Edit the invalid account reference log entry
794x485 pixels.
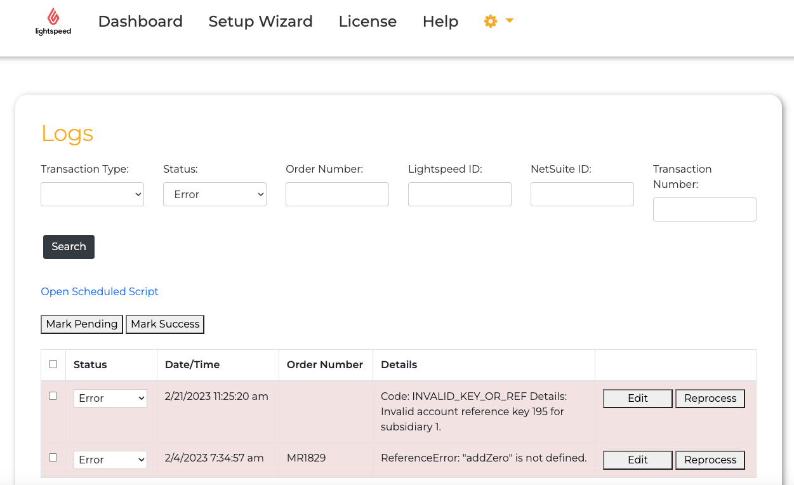click(637, 398)
